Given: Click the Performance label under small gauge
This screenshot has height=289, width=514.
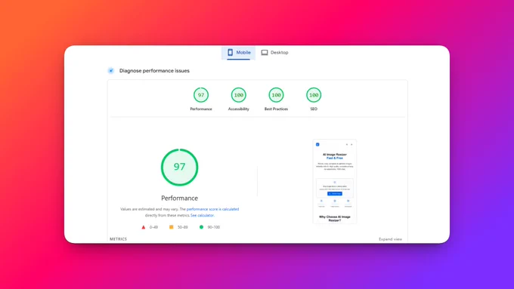Looking at the screenshot, I should click(x=201, y=109).
